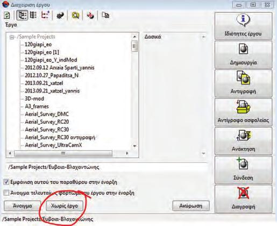Click the Δημιουργία create project button
277x226 pixels.
[x=243, y=54]
